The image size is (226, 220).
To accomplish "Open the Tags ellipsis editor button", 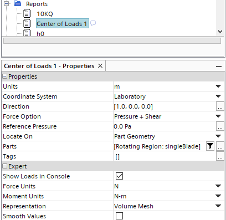I will click(x=220, y=156).
